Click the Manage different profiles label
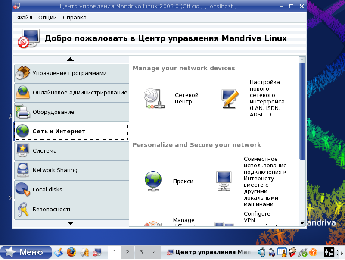The height and width of the screenshot is (260, 345). [184, 222]
